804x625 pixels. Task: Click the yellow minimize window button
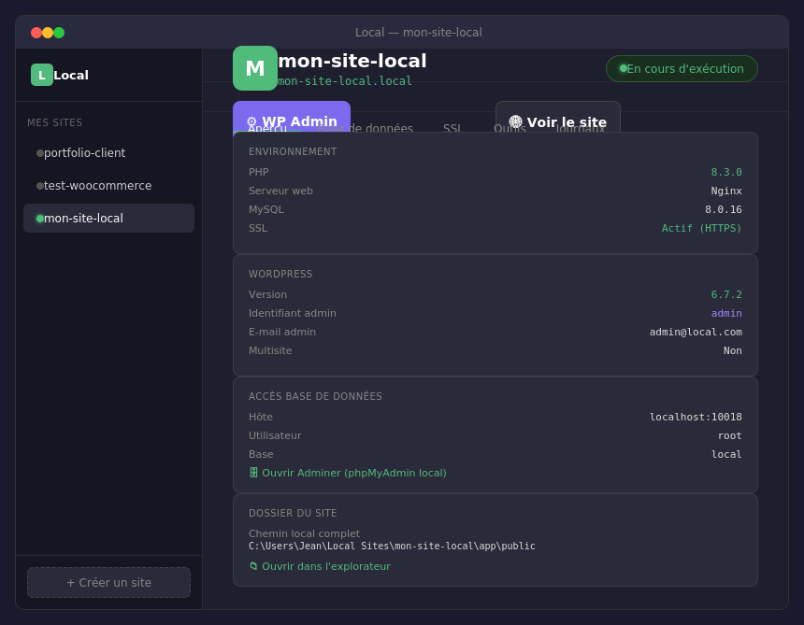[48, 33]
